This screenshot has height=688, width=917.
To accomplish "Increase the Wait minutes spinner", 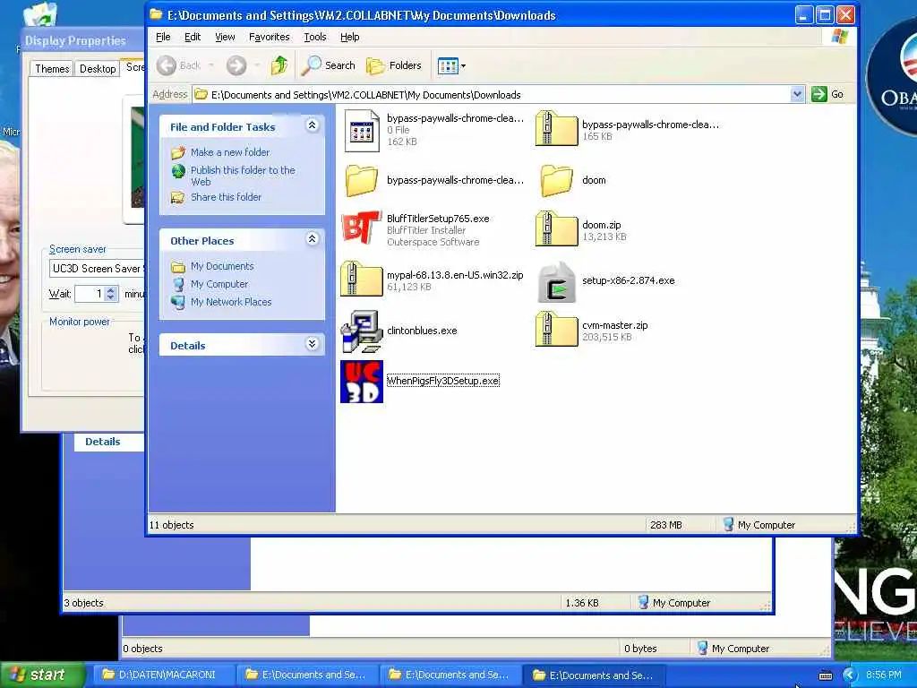I will tap(111, 289).
